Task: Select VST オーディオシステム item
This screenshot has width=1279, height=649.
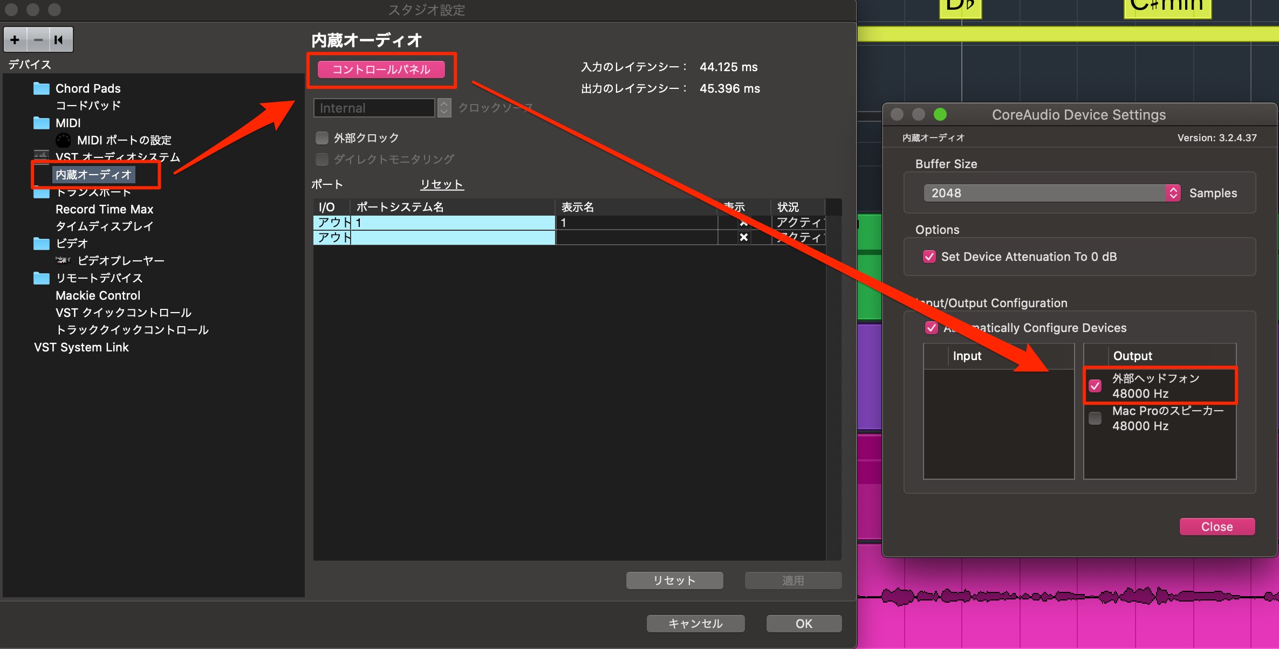Action: click(118, 157)
